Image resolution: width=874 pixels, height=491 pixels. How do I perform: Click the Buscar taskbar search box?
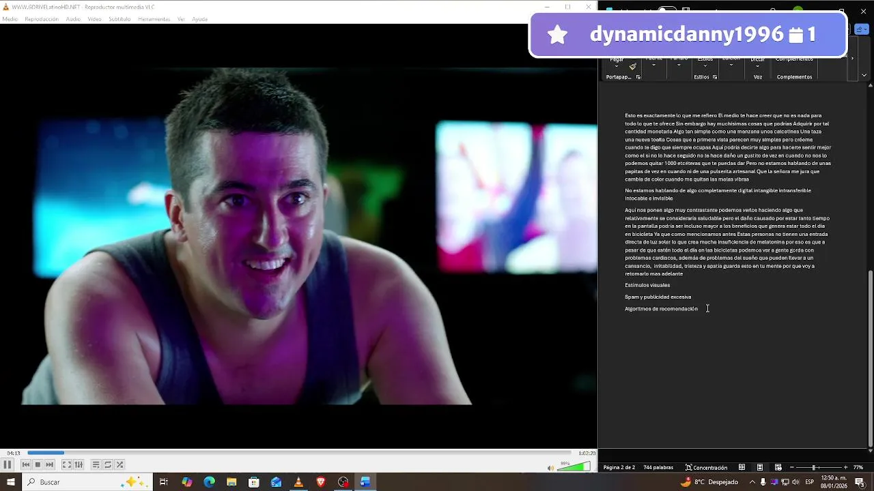[x=87, y=482]
